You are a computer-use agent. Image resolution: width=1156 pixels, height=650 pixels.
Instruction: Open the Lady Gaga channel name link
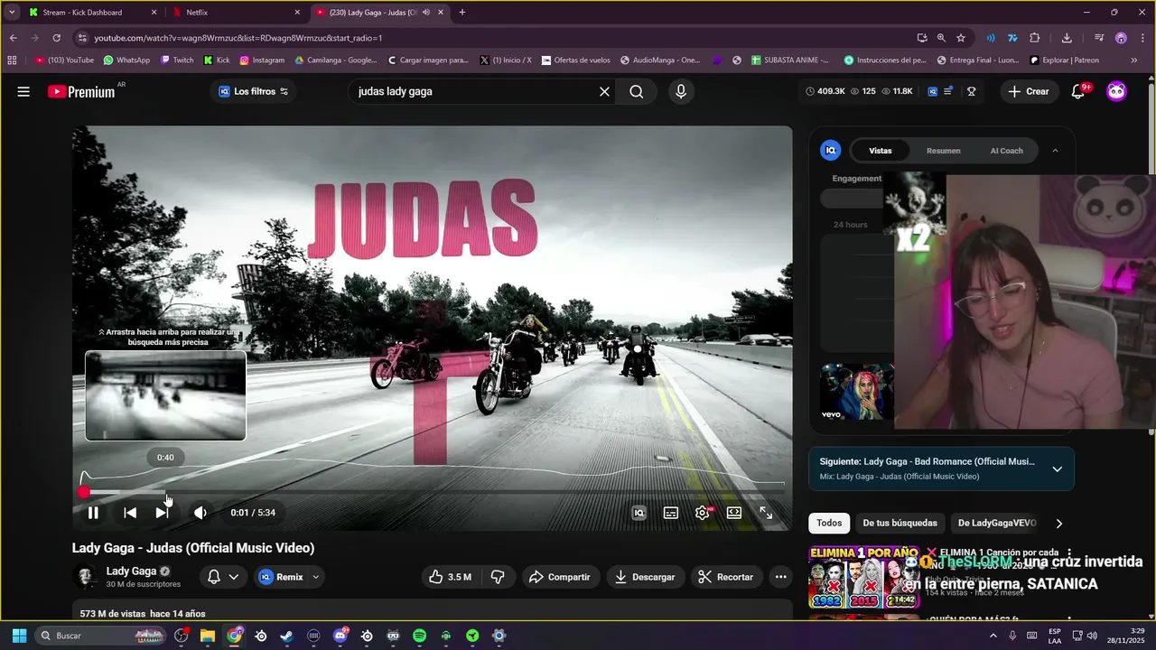click(131, 571)
